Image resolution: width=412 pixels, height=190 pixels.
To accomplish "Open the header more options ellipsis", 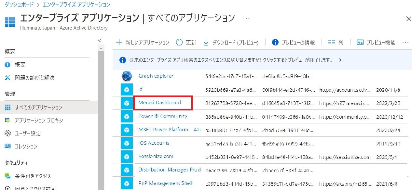I will [248, 19].
